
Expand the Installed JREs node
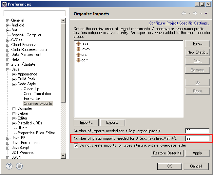coord(14,123)
